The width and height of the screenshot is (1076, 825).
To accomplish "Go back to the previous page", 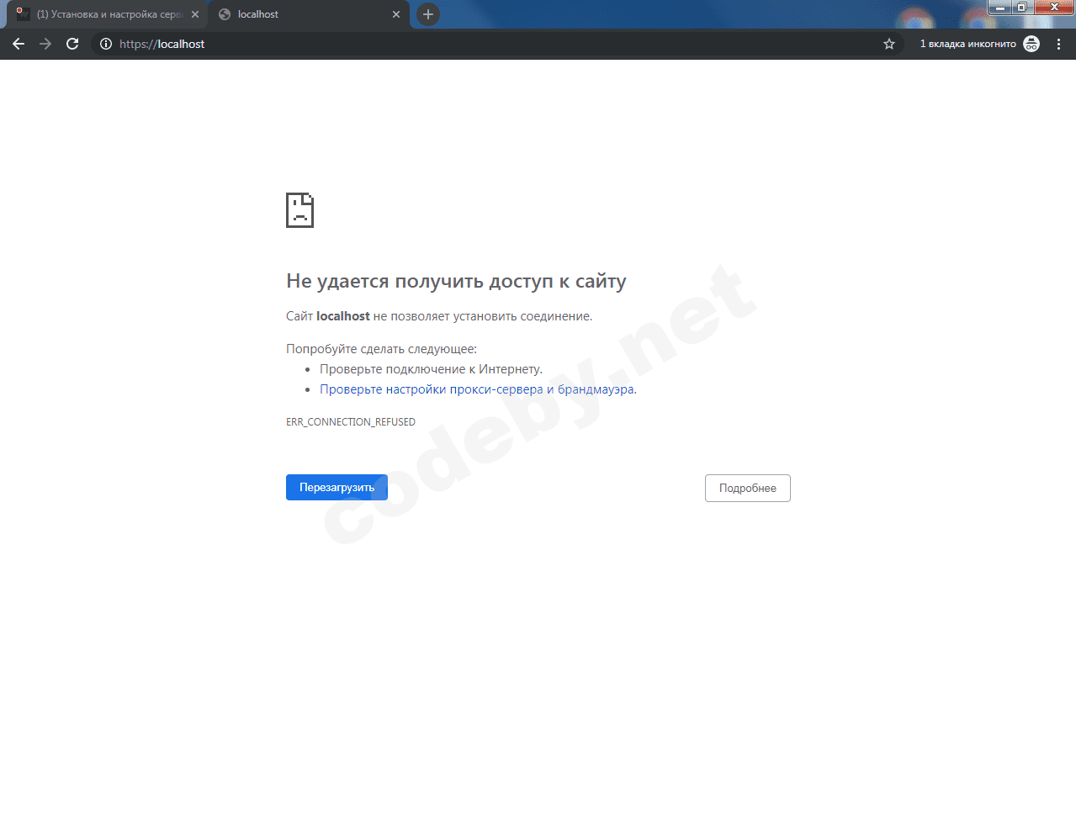I will point(19,44).
